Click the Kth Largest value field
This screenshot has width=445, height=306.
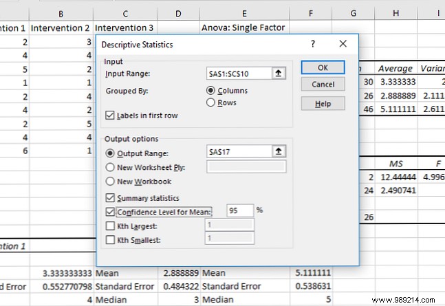230,225
